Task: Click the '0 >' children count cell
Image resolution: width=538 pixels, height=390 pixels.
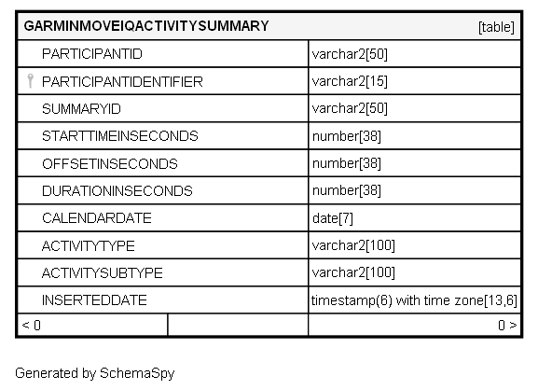Action: (x=415, y=325)
